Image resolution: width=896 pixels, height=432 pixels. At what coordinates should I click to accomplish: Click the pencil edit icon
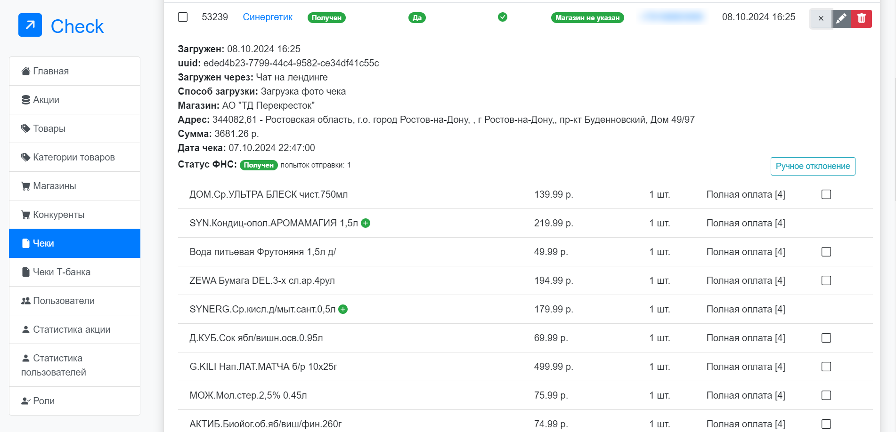pos(841,18)
